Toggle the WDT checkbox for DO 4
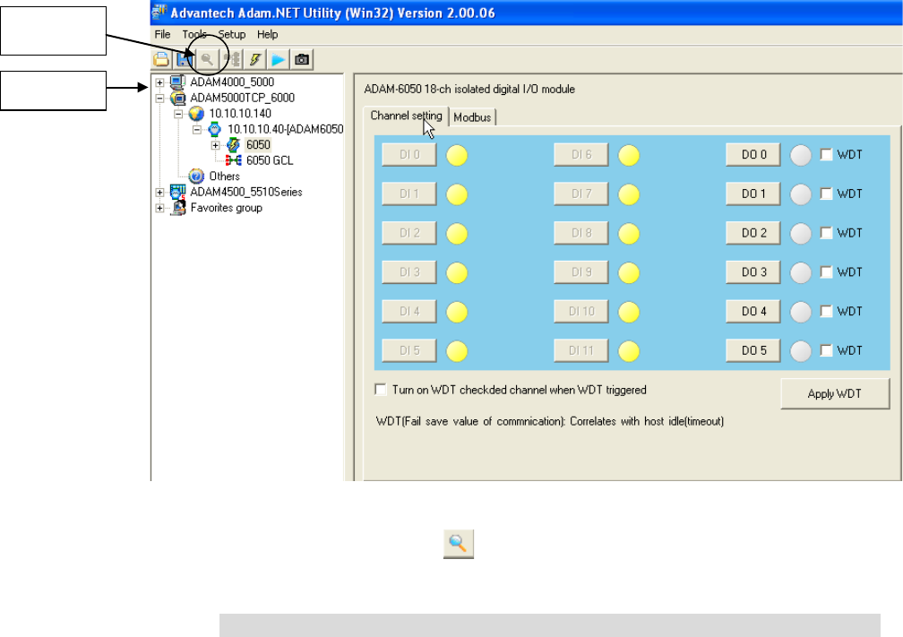This screenshot has width=903, height=637. point(826,311)
